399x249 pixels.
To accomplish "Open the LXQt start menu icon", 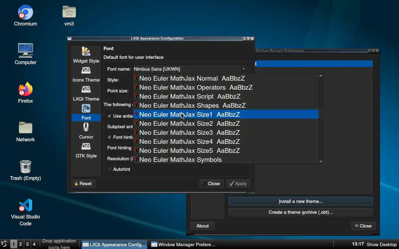I will 4,244.
